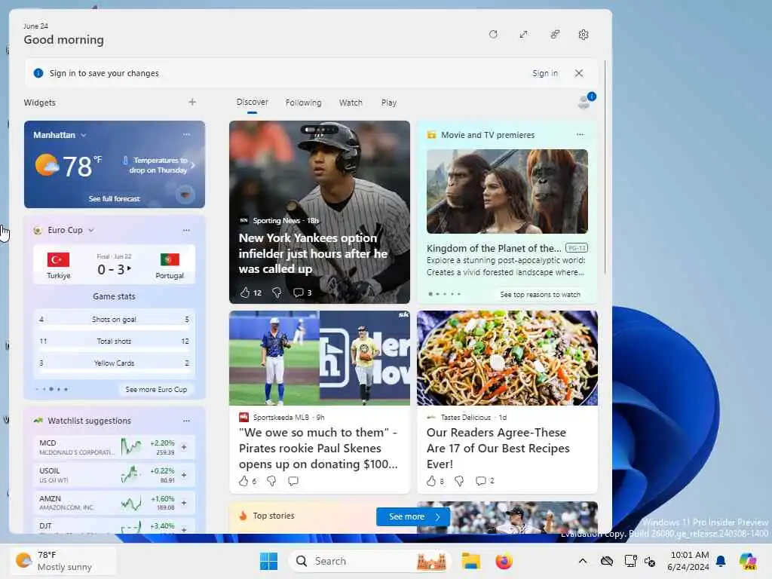Add USOIL to watchlist
This screenshot has width=772, height=579.
point(184,475)
